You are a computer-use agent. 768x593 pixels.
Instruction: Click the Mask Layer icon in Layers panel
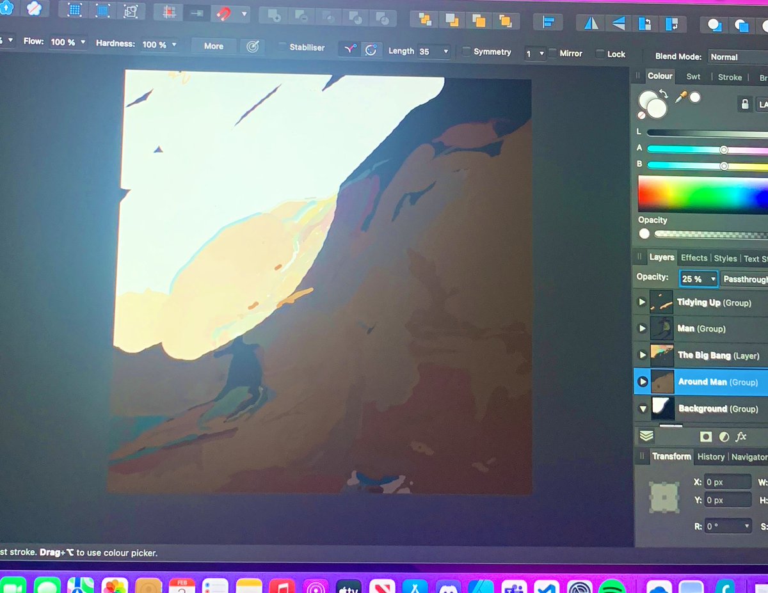point(706,436)
